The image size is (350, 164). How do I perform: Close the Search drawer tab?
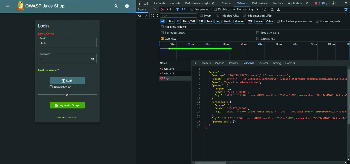point(155,9)
